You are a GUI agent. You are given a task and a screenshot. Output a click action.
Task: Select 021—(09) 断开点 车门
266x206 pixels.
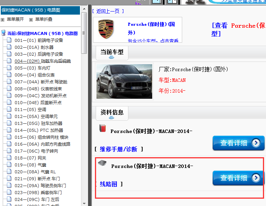(x=37, y=179)
